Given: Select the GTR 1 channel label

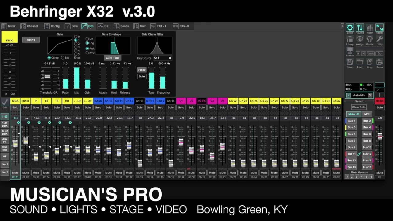Looking at the screenshot, I should pyautogui.click(x=150, y=101).
